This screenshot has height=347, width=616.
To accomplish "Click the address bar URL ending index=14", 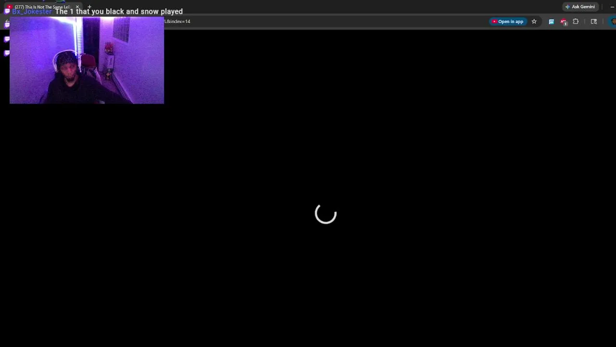I will [178, 22].
